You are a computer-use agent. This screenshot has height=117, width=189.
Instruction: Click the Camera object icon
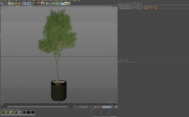click(66, 3)
